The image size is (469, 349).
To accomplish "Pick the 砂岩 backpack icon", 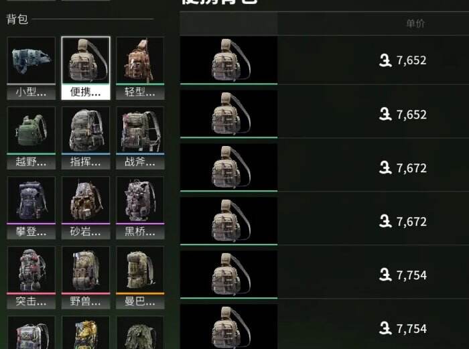I will pyautogui.click(x=86, y=208).
